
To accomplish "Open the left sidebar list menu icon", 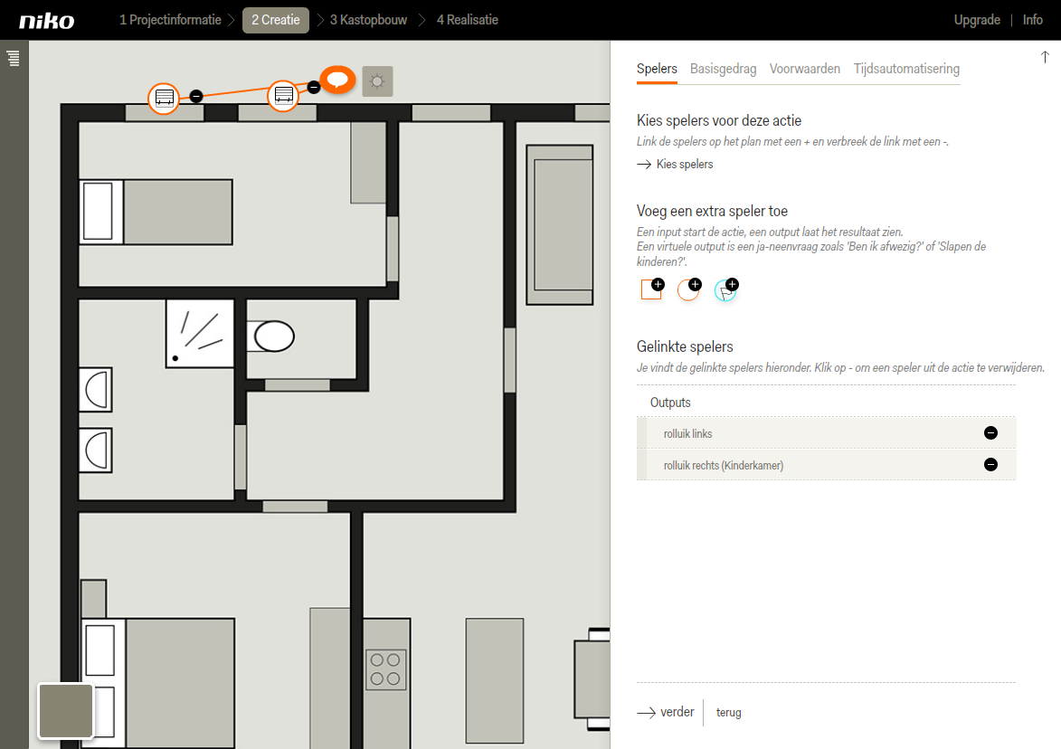I will [13, 58].
